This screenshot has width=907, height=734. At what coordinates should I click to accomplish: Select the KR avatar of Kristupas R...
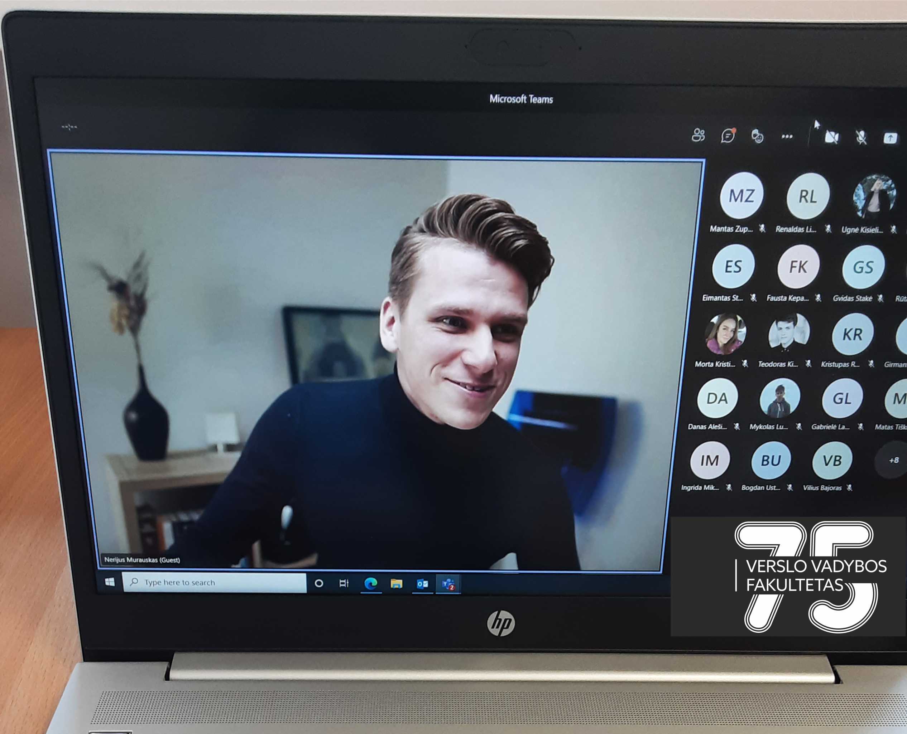[853, 335]
